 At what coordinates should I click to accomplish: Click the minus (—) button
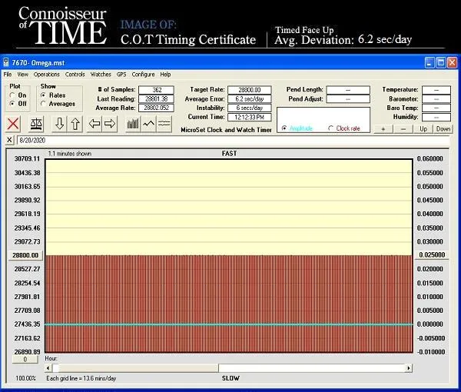pos(403,129)
